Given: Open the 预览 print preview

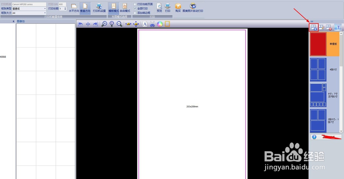Looking at the screenshot, I should (x=159, y=8).
